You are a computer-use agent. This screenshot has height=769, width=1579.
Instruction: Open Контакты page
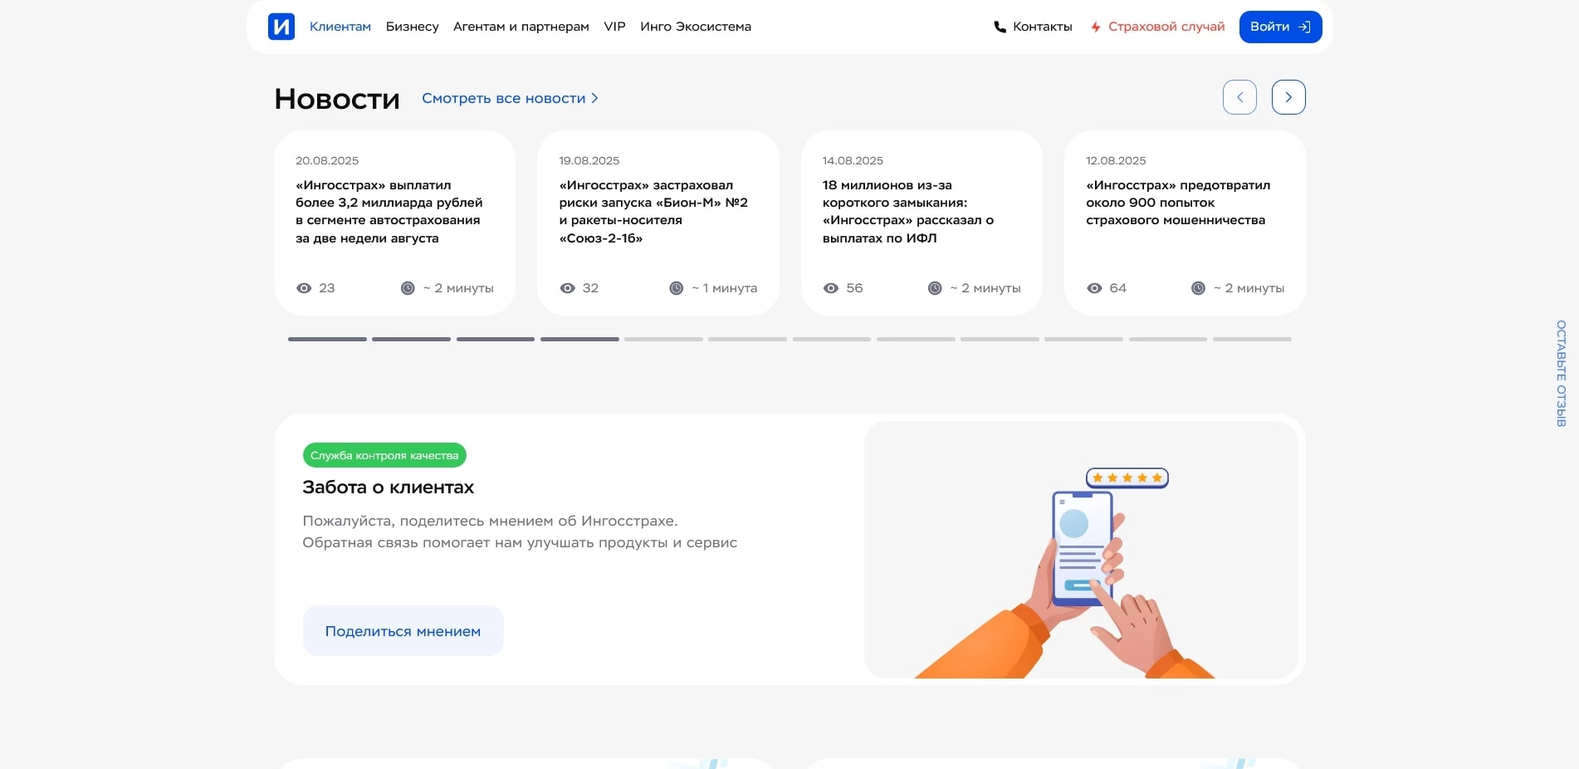[1042, 26]
